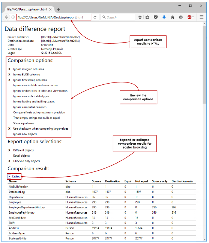Bookmark this page with the star icon

pyautogui.click(x=140, y=17)
